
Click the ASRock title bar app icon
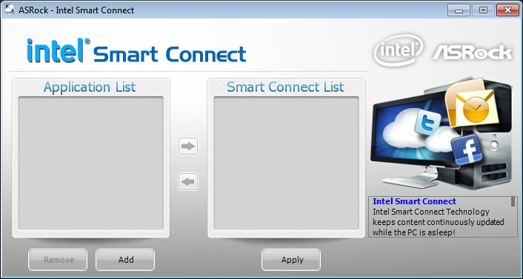(9, 10)
